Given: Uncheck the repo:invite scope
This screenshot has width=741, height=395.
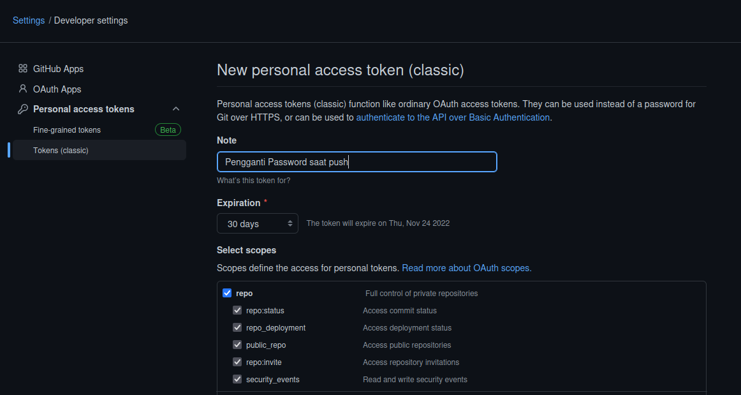Looking at the screenshot, I should [237, 362].
